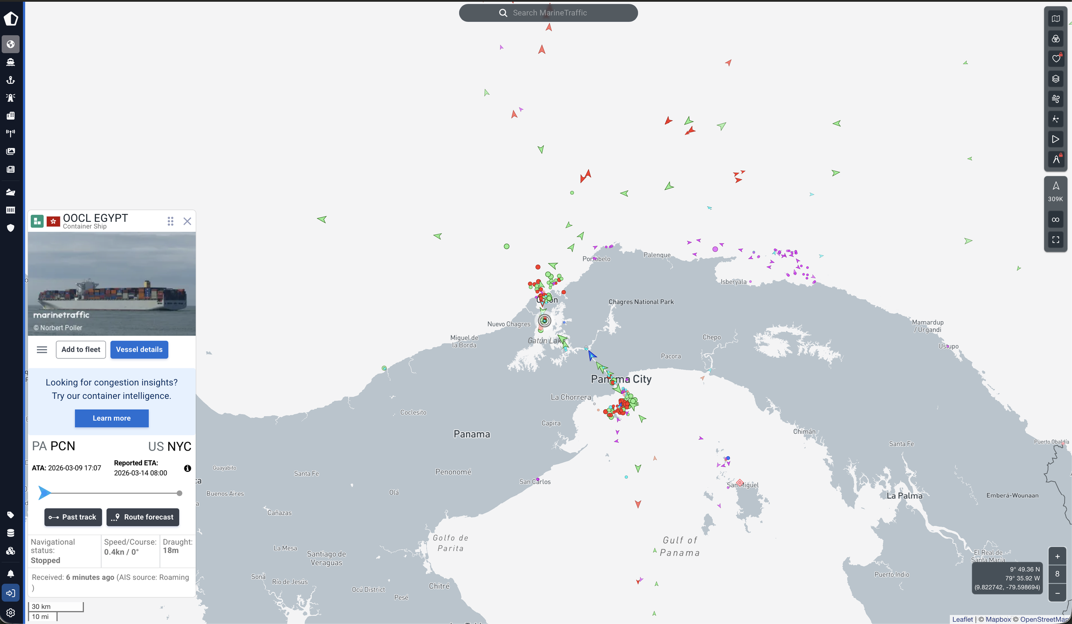
Task: Click the voyage progress slider arrow
Action: click(44, 493)
